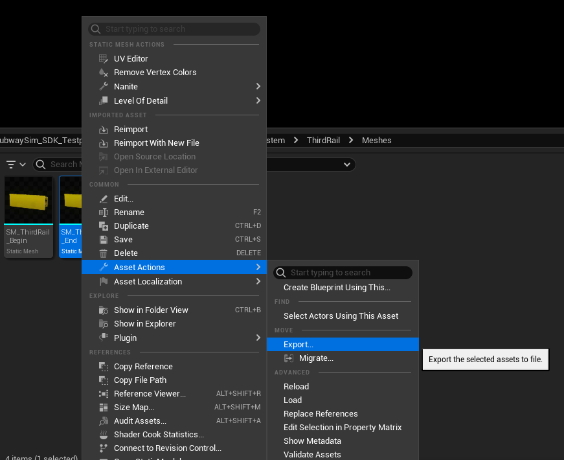
Task: Choose Export from Asset Actions submenu
Action: tap(299, 345)
